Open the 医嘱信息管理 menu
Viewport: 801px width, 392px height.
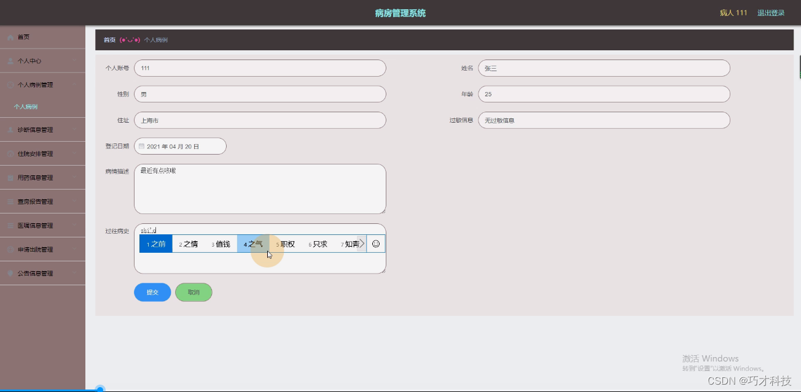click(x=42, y=225)
